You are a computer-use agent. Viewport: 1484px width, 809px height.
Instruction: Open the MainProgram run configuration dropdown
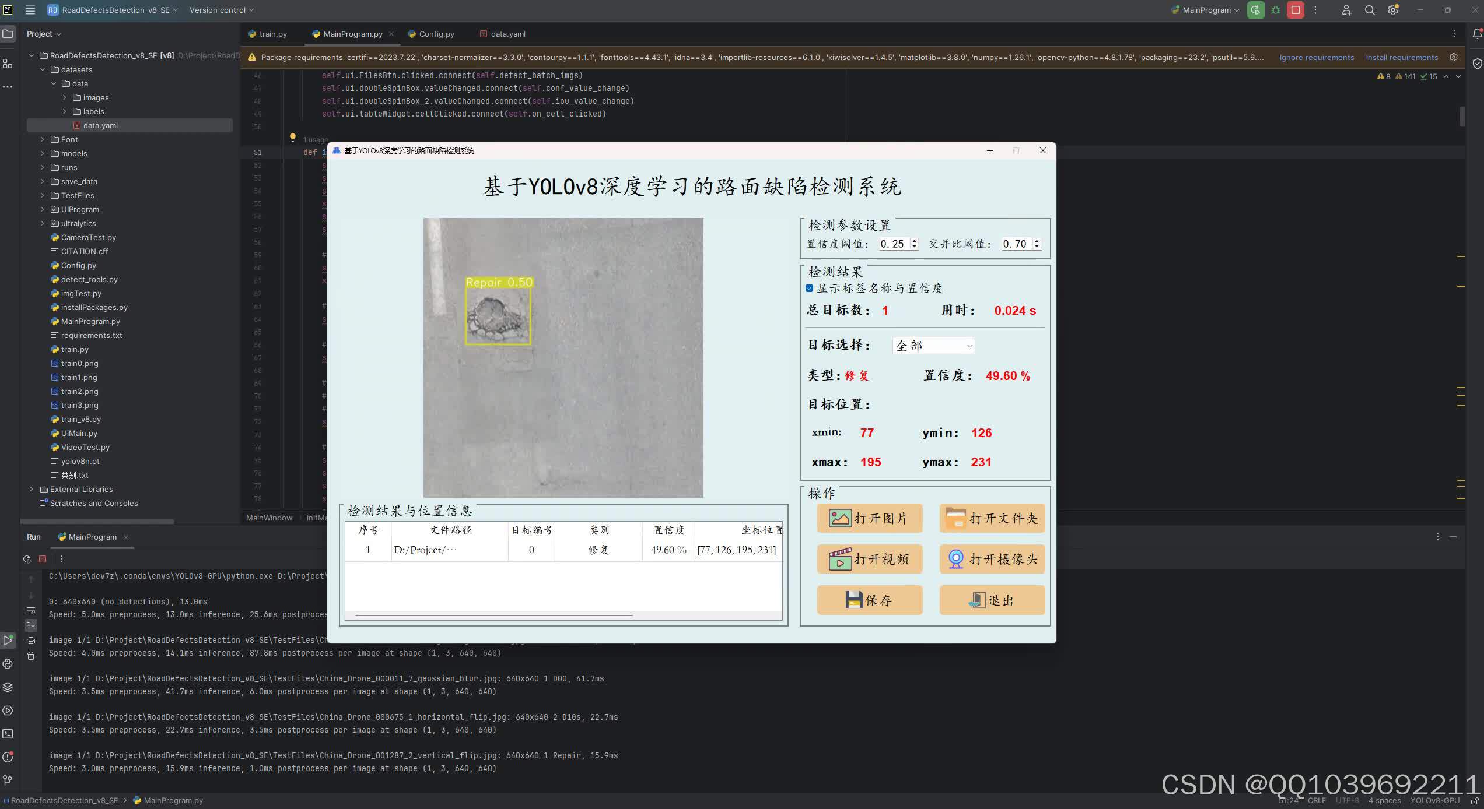[1205, 10]
